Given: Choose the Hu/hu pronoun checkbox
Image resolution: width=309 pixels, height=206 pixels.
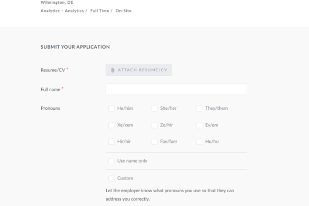Looking at the screenshot, I should (x=199, y=142).
